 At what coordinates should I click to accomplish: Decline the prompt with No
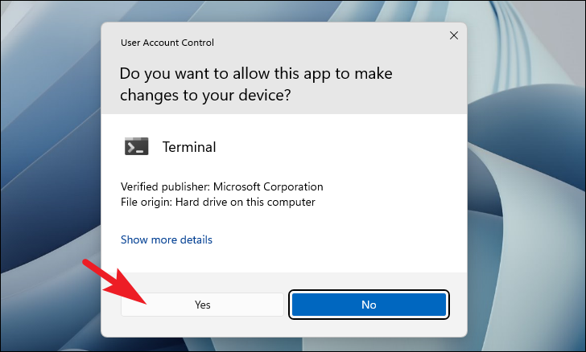coord(369,305)
